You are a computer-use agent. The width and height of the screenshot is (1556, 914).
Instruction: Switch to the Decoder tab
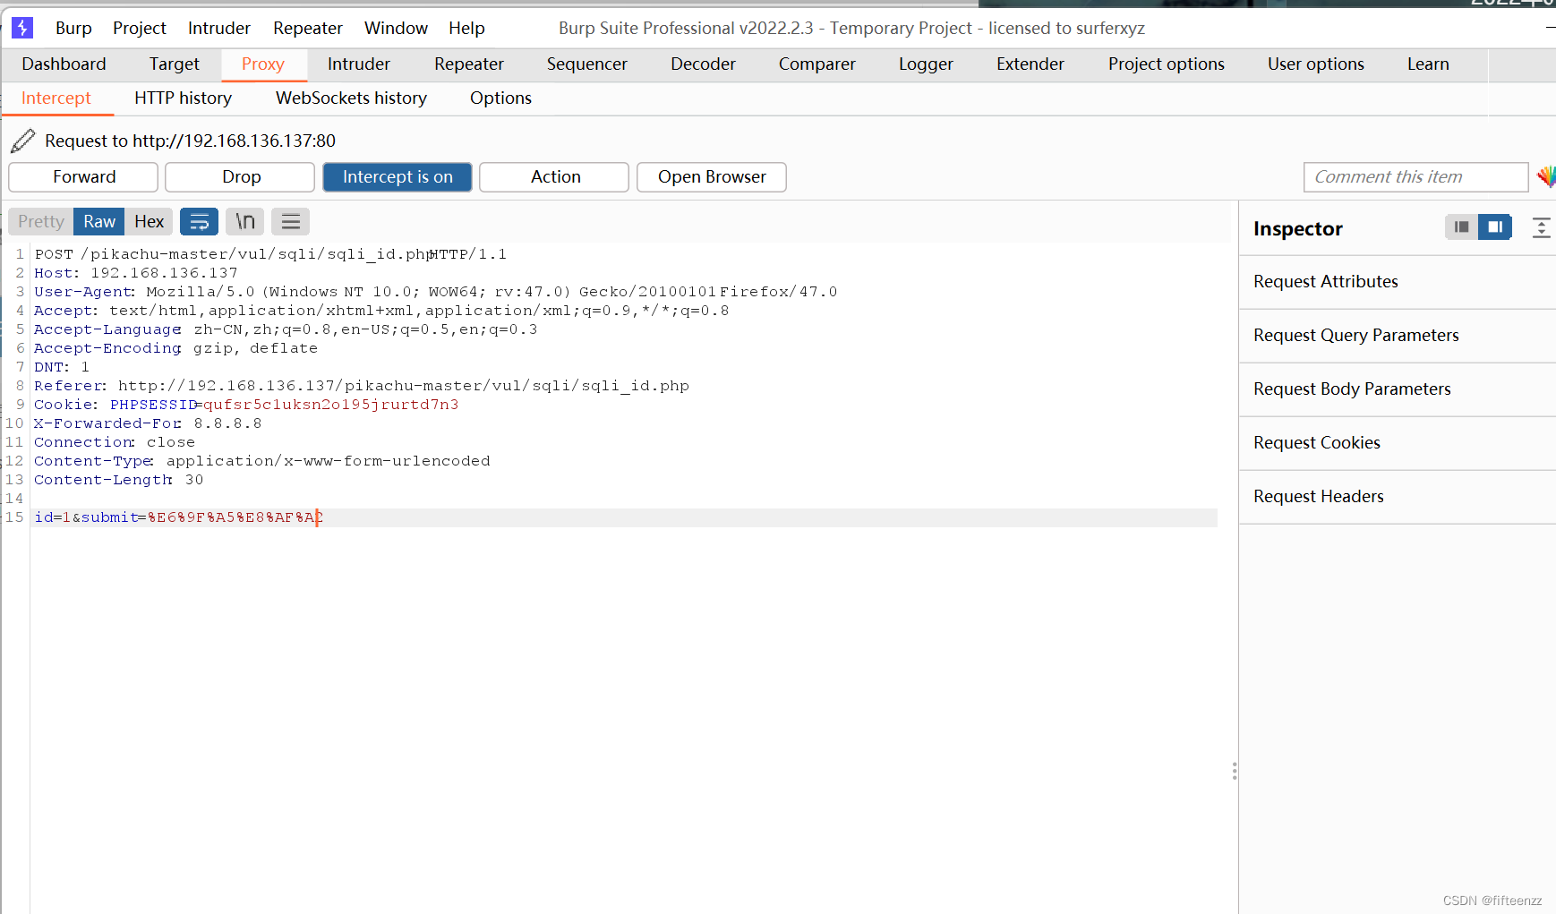[703, 64]
